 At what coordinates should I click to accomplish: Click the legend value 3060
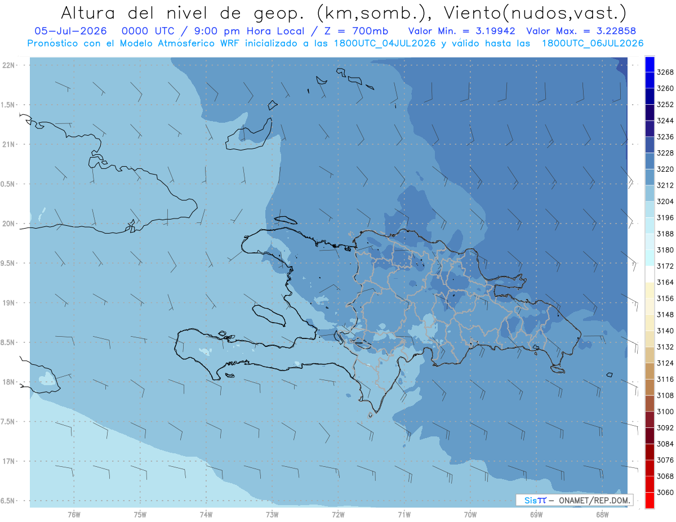point(665,492)
